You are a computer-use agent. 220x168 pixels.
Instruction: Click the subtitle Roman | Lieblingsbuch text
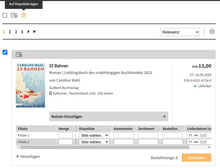pos(100,73)
